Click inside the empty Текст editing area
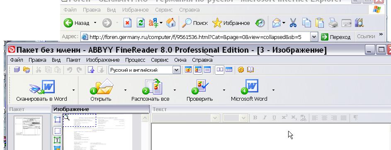 coord(271,137)
